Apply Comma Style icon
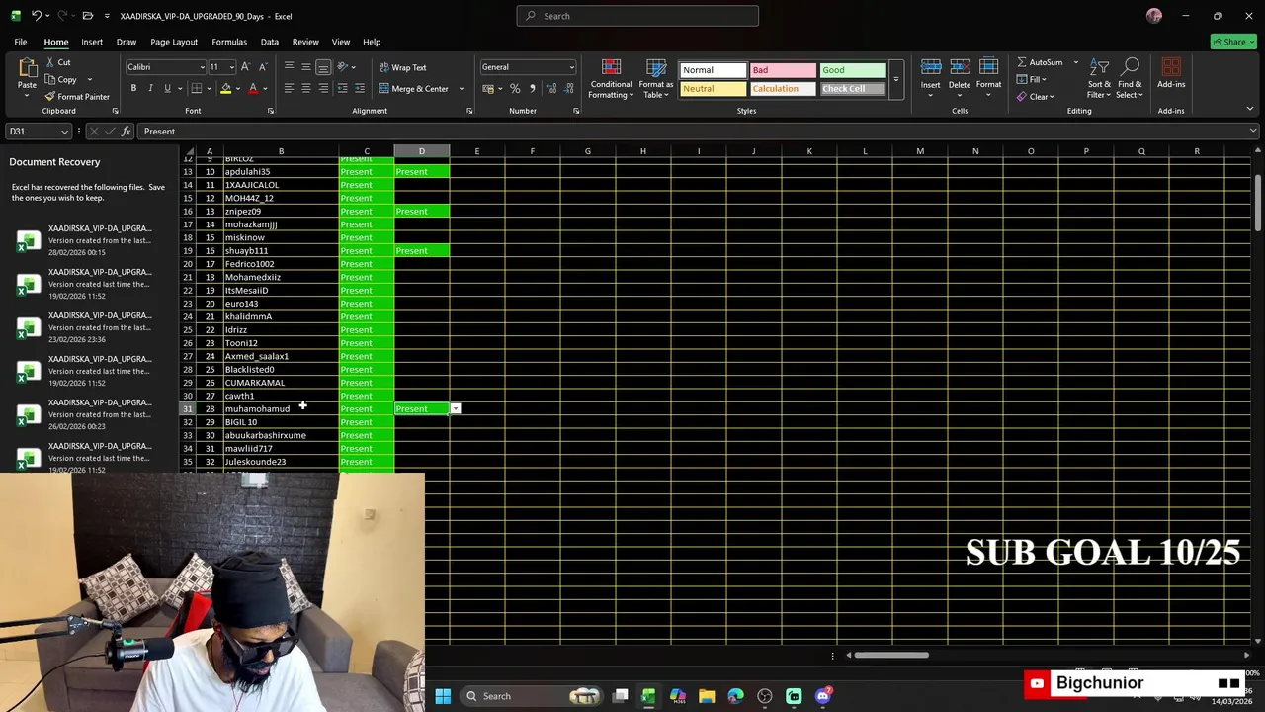The image size is (1265, 712). pos(532,88)
